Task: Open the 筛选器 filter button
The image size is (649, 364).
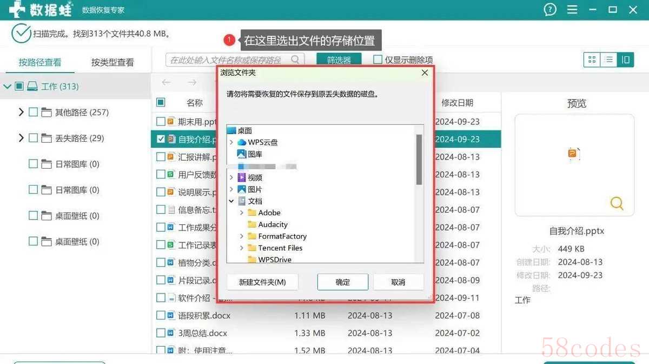Action: pyautogui.click(x=339, y=59)
